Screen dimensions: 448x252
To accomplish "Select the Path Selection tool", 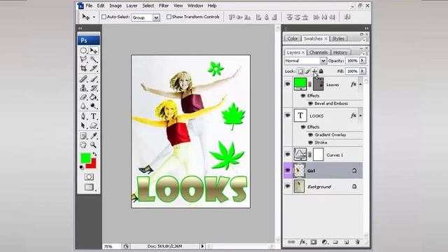I will pyautogui.click(x=83, y=125).
